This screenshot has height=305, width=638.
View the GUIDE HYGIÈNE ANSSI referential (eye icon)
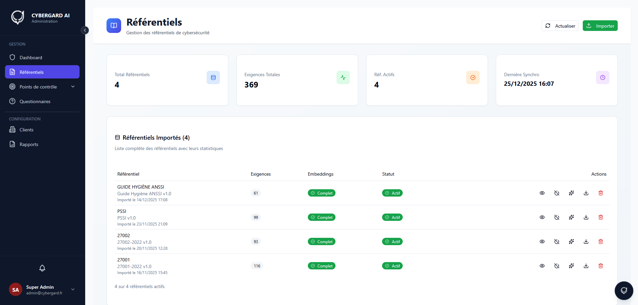[542, 193]
